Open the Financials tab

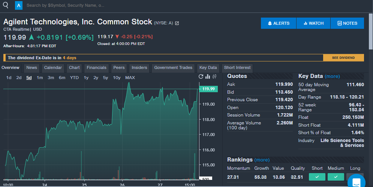pos(97,68)
